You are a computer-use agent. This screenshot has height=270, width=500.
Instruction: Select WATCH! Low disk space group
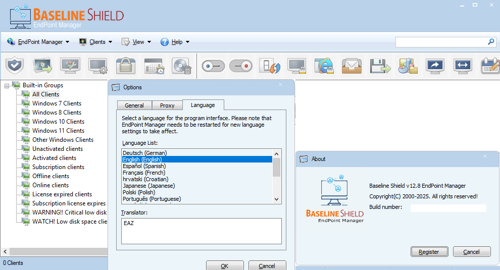pyautogui.click(x=69, y=222)
